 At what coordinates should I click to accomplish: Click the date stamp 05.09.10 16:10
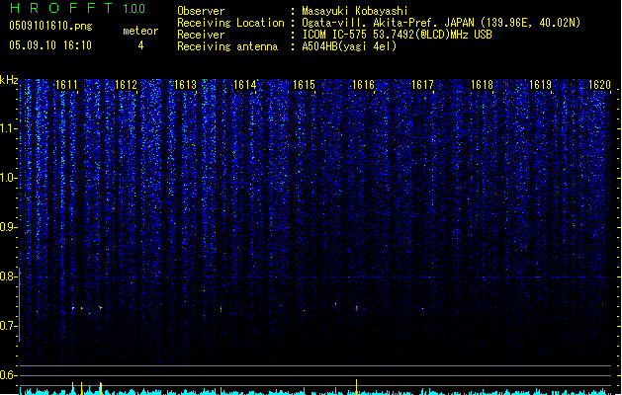(x=50, y=45)
